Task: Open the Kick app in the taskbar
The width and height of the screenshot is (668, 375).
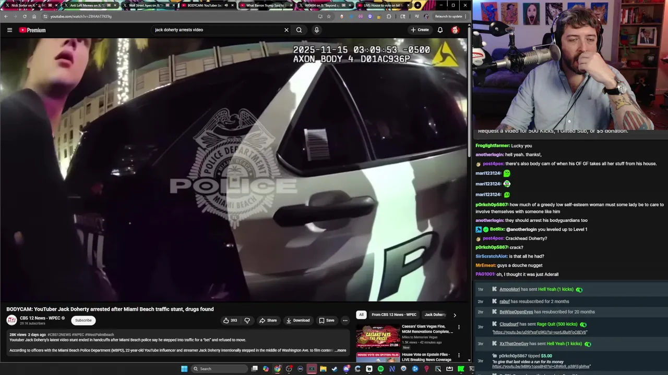Action: point(461,369)
